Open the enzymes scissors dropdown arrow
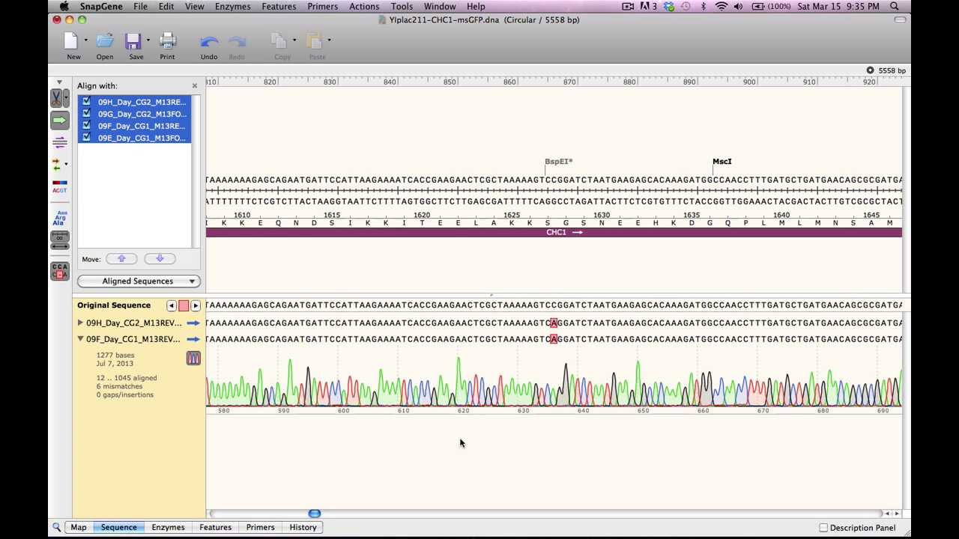The height and width of the screenshot is (539, 959). (66, 98)
